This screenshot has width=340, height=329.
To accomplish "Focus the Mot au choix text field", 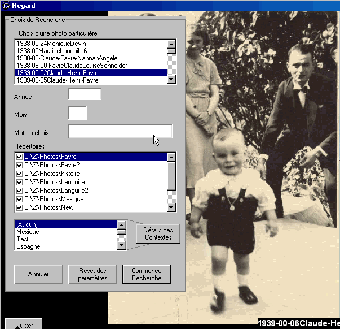I will [x=120, y=132].
